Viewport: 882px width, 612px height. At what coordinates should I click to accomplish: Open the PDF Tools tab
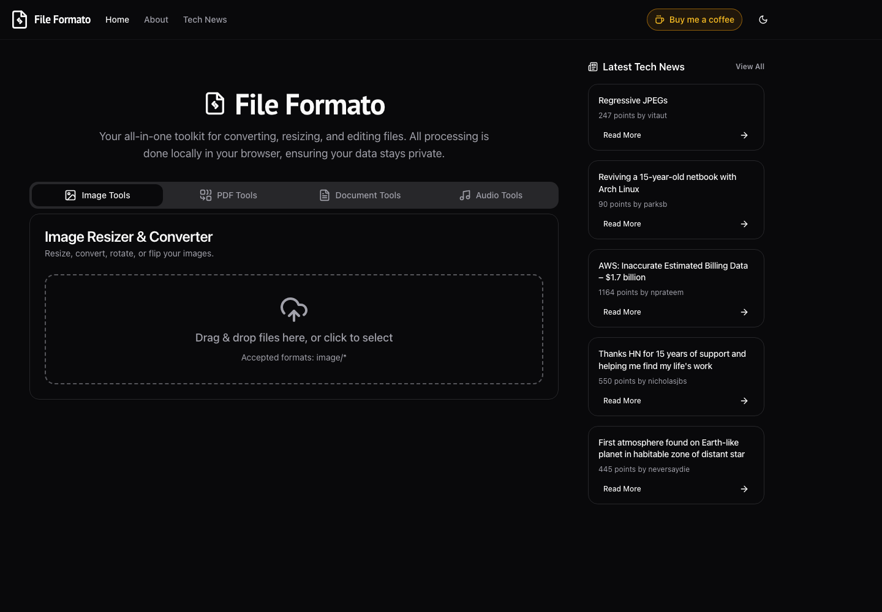pos(228,195)
